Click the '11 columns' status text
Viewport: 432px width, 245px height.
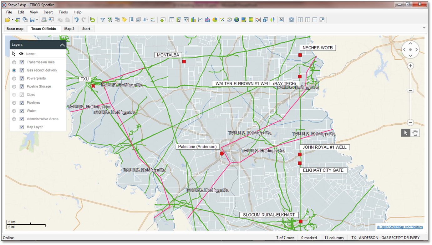click(334, 238)
